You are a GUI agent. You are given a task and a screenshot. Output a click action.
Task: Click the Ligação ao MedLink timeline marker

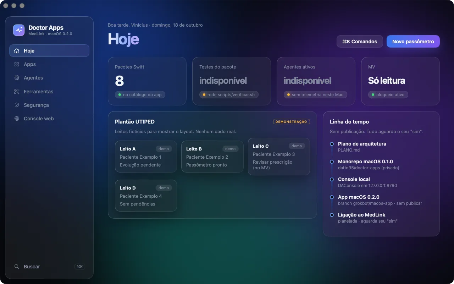(332, 215)
